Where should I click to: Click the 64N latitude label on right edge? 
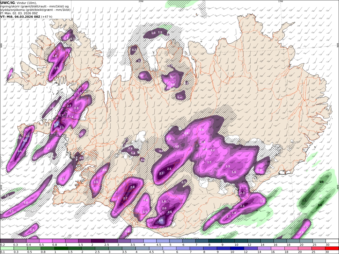pos(338,187)
